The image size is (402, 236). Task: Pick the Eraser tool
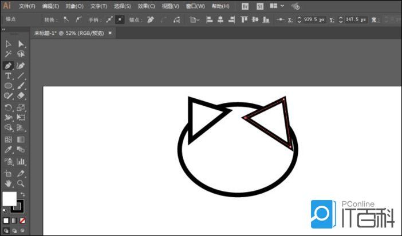coord(21,97)
